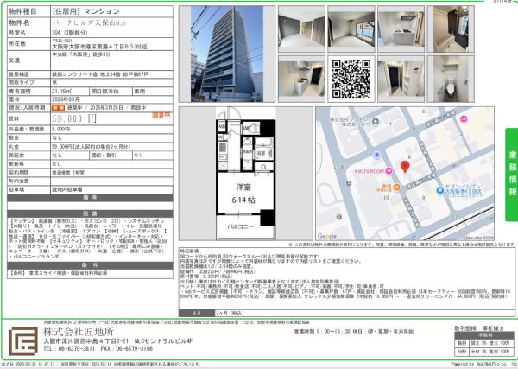Viewport: 518px width, 369px height.
Task: Click the building exterior photo
Action: (x=227, y=54)
